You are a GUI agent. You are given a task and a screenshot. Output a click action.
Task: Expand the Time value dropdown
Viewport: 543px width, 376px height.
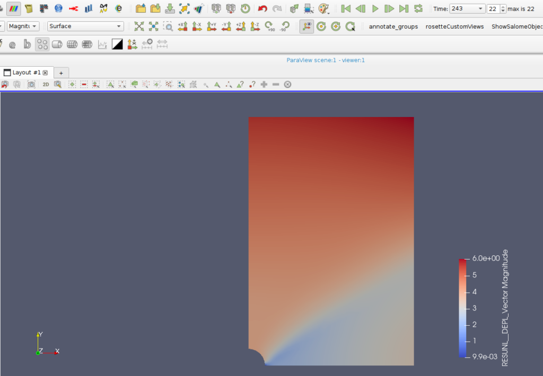(480, 9)
